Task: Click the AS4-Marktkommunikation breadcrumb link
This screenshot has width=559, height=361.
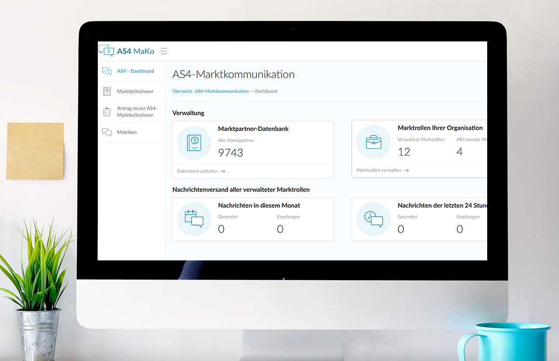Action: 222,91
